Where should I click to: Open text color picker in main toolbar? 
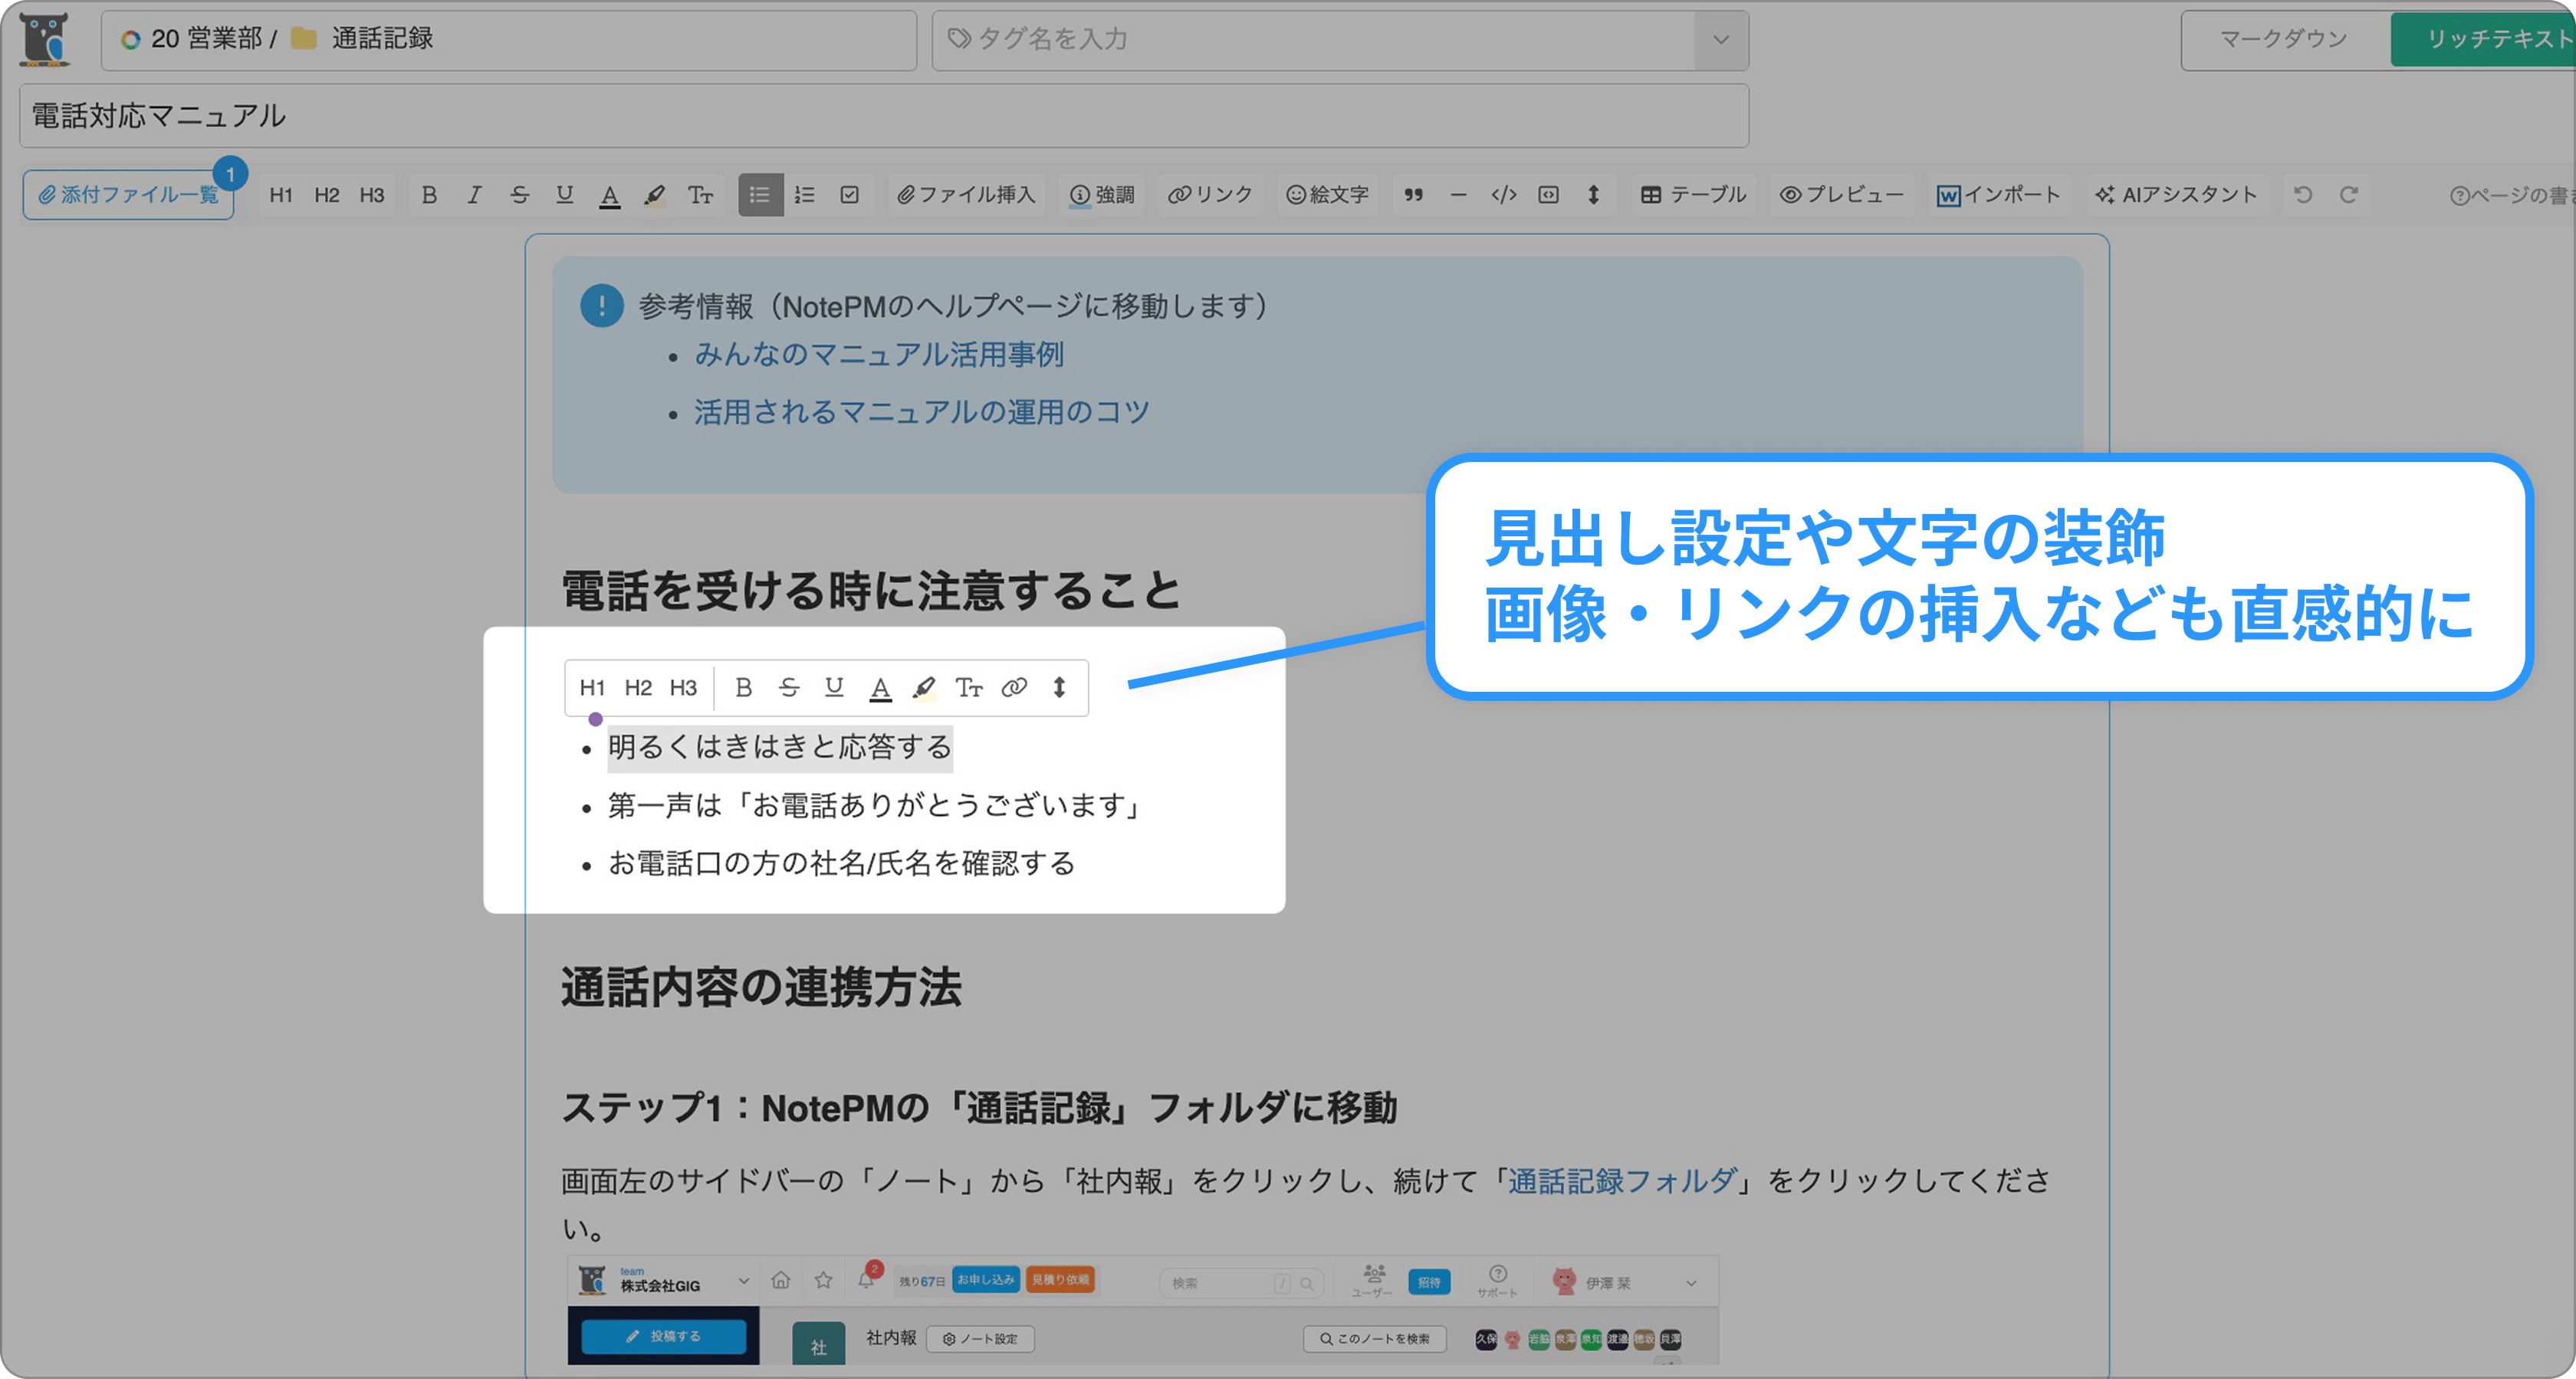tap(609, 195)
